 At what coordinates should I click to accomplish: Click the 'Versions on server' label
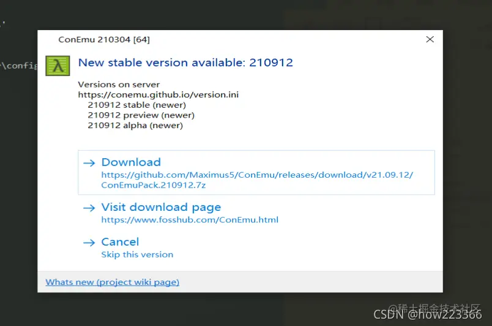click(119, 85)
